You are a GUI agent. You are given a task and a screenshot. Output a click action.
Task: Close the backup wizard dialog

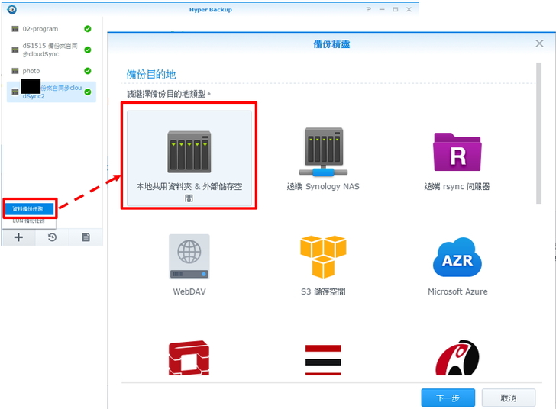pyautogui.click(x=539, y=43)
